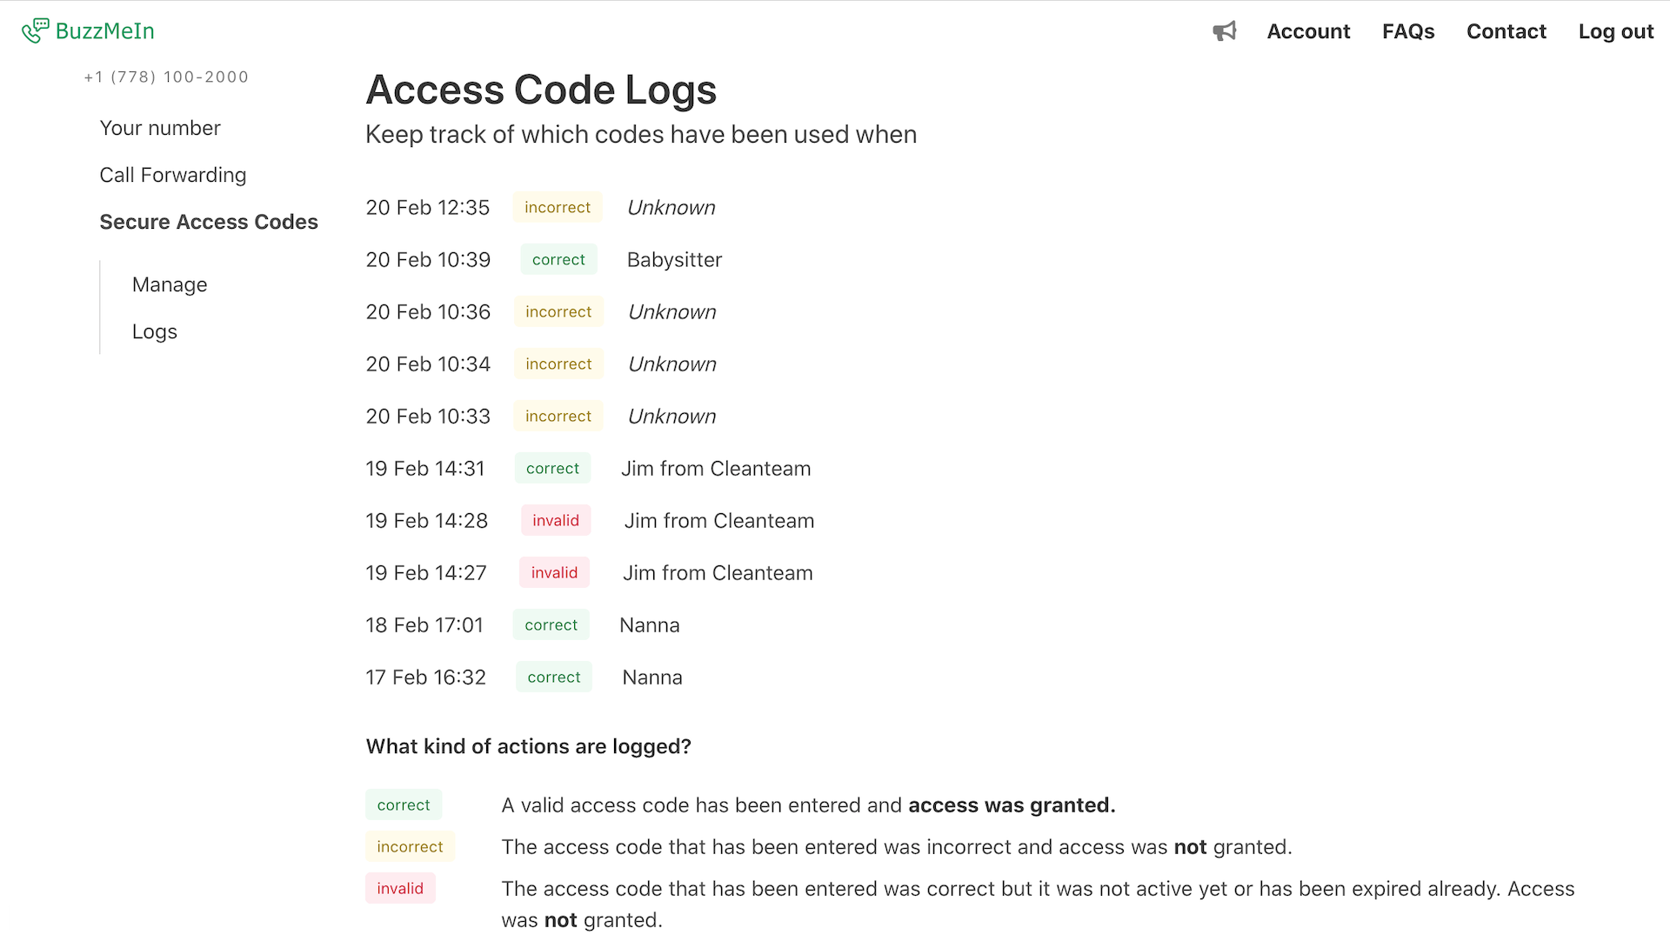
Task: Click the Access Code Logs heading
Action: point(541,90)
